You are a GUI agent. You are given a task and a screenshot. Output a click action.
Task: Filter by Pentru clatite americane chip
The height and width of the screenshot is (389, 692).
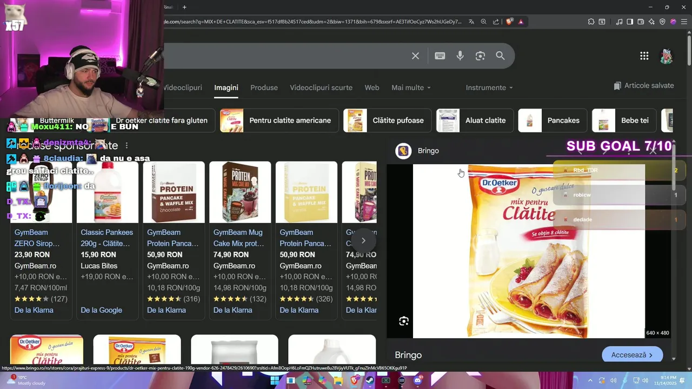[279, 120]
